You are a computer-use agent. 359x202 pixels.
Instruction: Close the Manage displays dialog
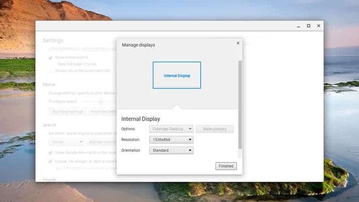pos(238,43)
